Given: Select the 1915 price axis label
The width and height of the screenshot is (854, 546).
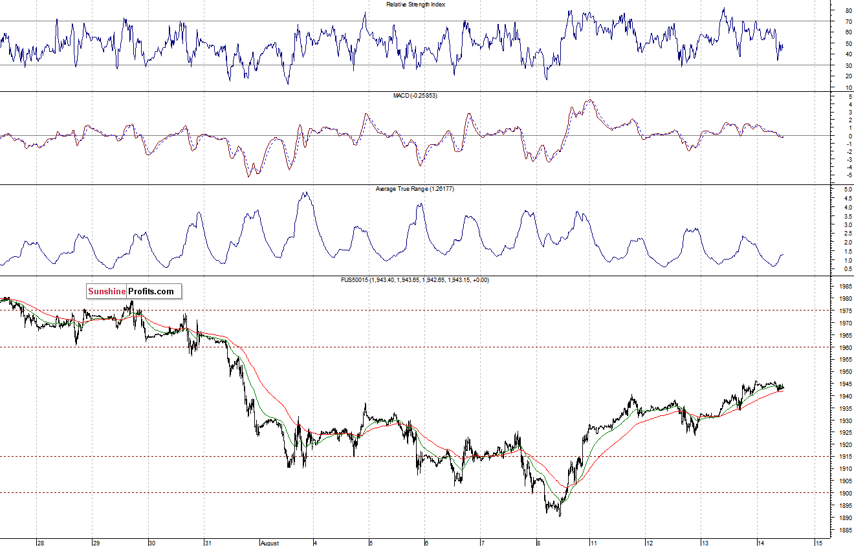Looking at the screenshot, I should click(846, 457).
